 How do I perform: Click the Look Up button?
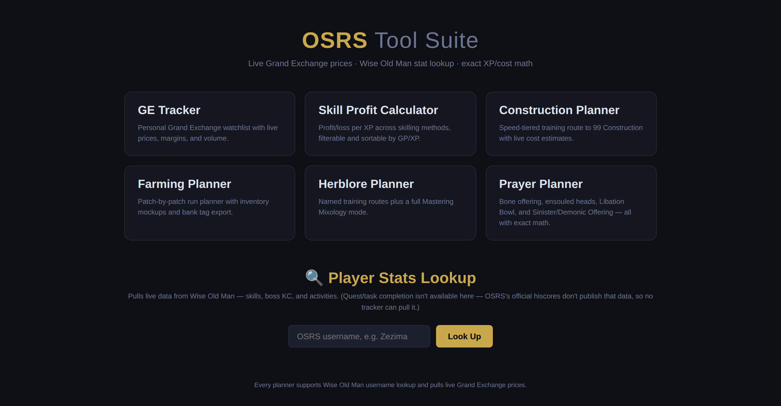(464, 336)
